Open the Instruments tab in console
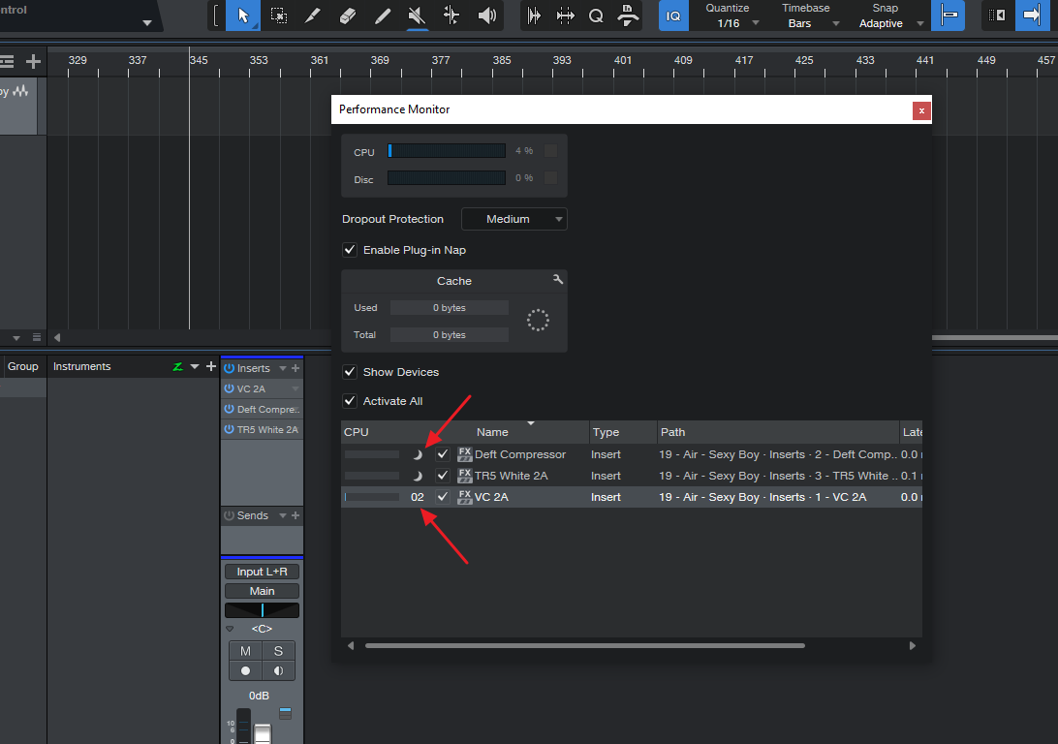The width and height of the screenshot is (1058, 744). pos(81,366)
